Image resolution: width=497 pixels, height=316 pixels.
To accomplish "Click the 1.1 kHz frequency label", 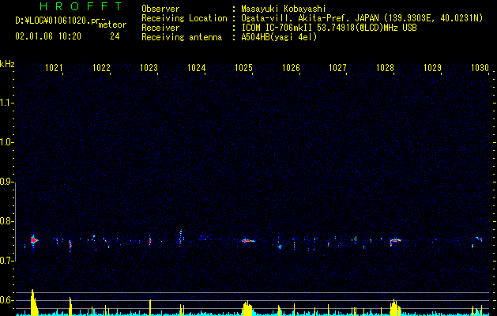I will point(6,103).
